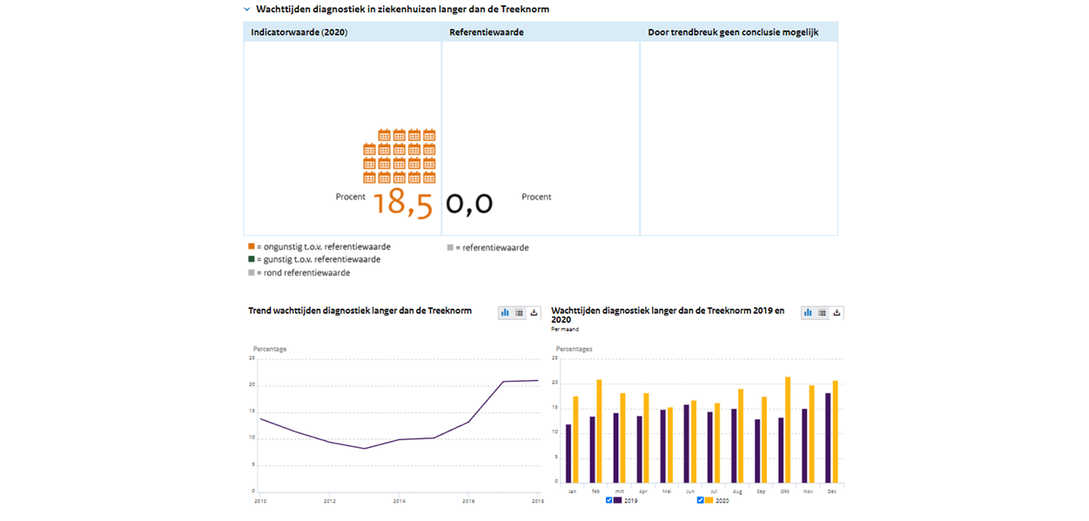Download the 2019 en 2020 monthly chart
1089x521 pixels.
pos(837,312)
